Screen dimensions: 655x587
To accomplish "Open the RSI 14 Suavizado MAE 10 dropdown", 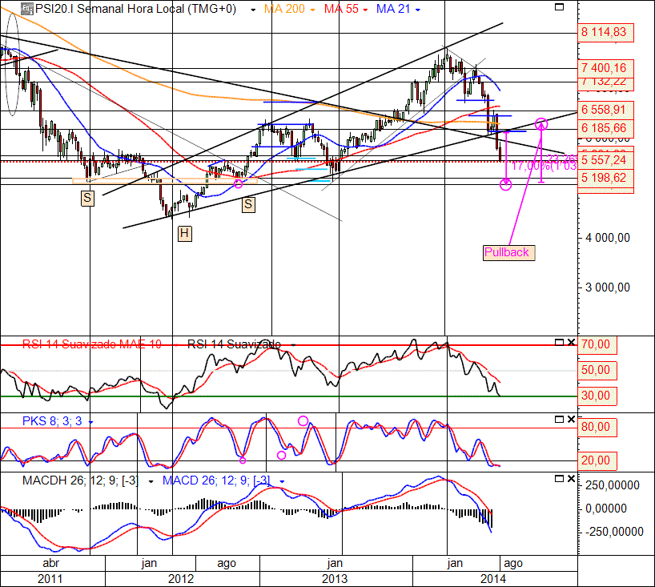I will pos(176,345).
